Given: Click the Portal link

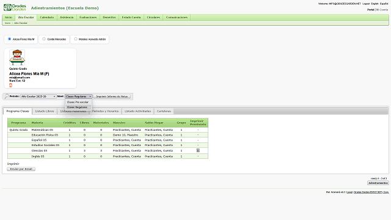Looking at the screenshot, I should pos(371,10).
